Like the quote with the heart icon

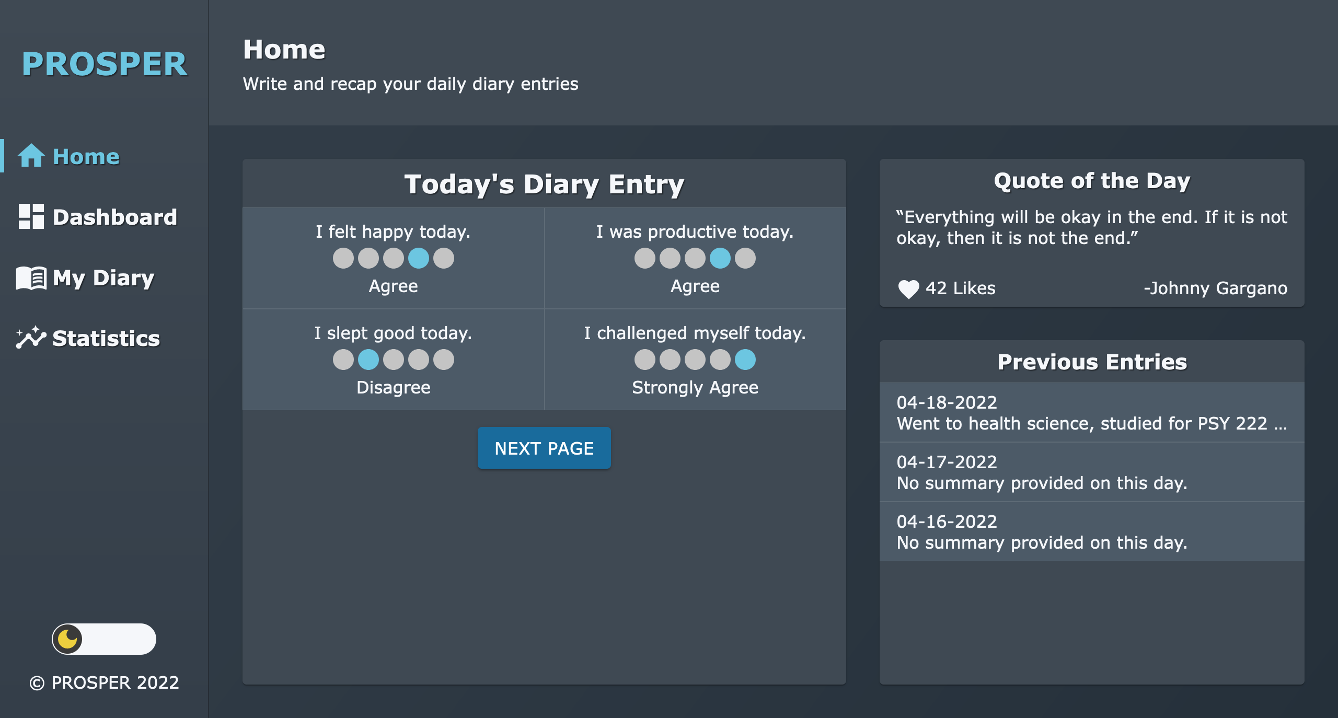(908, 289)
